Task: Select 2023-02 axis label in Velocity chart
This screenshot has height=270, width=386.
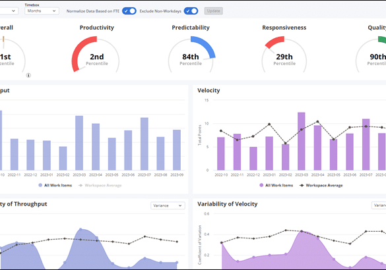Action: [x=285, y=175]
